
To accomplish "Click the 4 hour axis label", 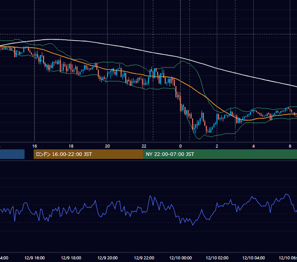I will (253, 146).
